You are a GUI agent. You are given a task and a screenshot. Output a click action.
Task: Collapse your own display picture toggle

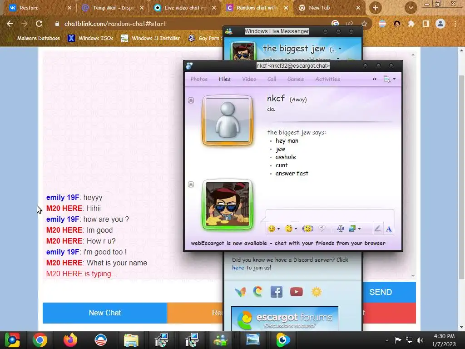tap(191, 184)
